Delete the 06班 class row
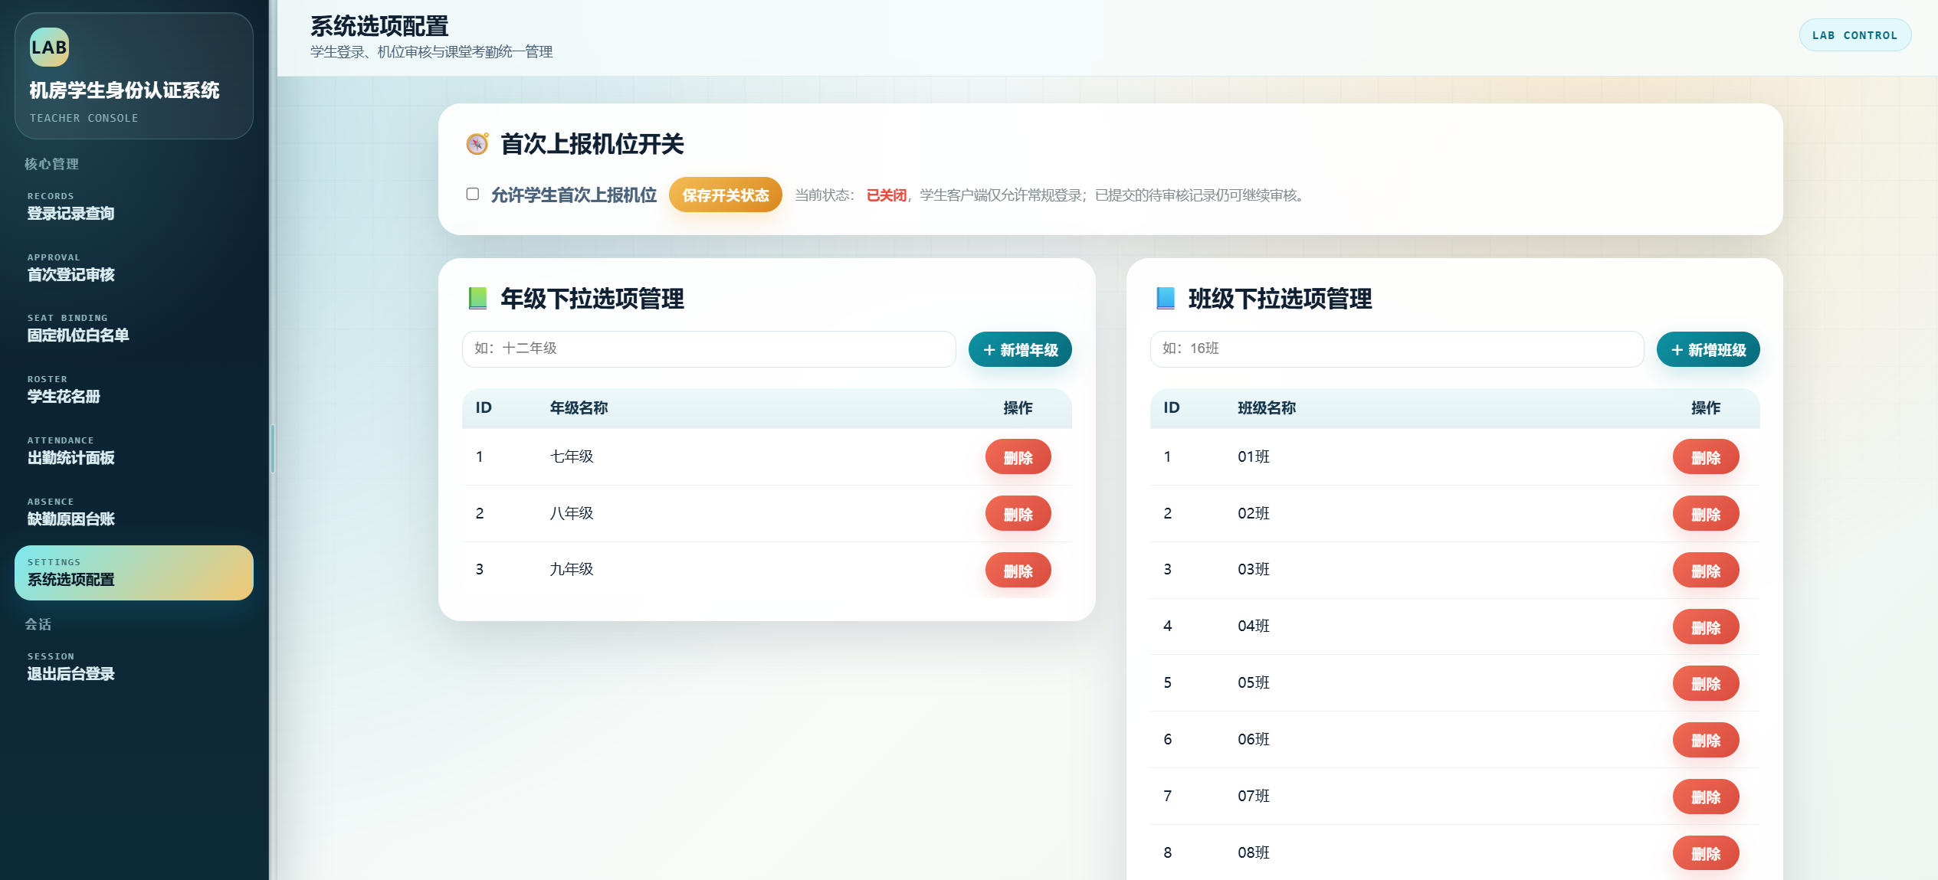 pyautogui.click(x=1706, y=740)
